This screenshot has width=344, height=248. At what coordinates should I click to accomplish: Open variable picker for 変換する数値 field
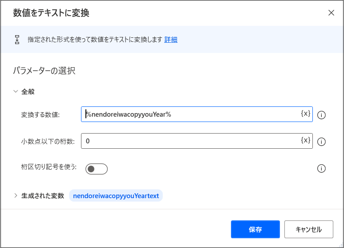306,114
